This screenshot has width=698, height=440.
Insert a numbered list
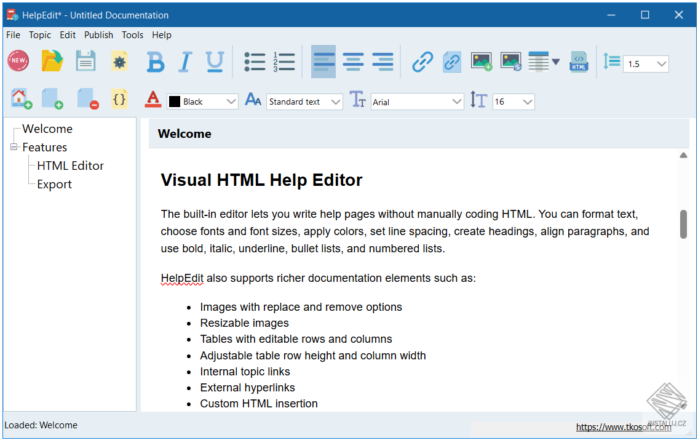pyautogui.click(x=284, y=62)
